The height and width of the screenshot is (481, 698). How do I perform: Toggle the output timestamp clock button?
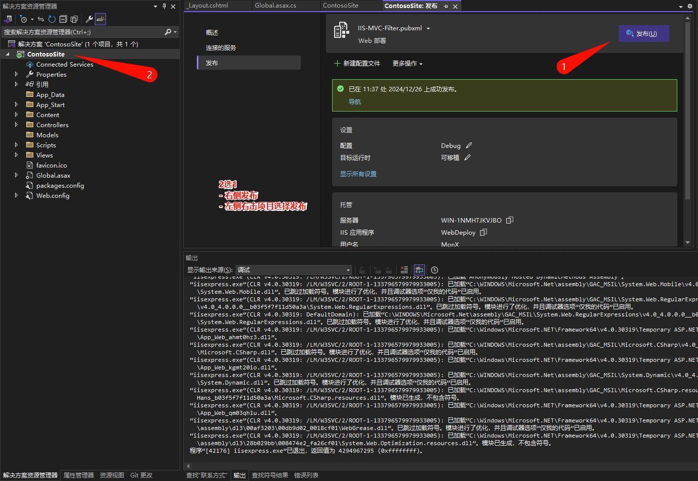[435, 270]
